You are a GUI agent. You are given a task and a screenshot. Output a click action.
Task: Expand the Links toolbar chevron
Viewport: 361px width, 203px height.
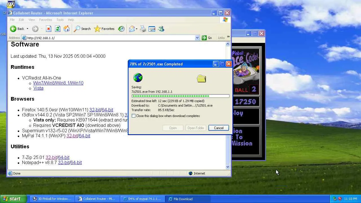tap(228, 37)
